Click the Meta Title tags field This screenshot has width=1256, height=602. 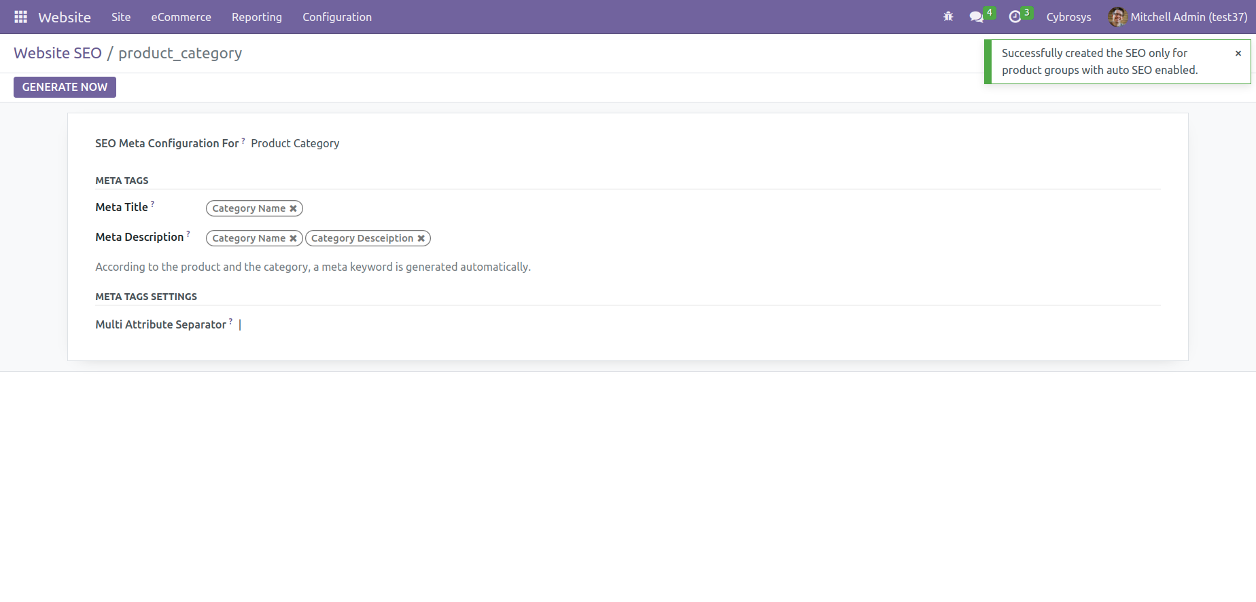pos(683,208)
